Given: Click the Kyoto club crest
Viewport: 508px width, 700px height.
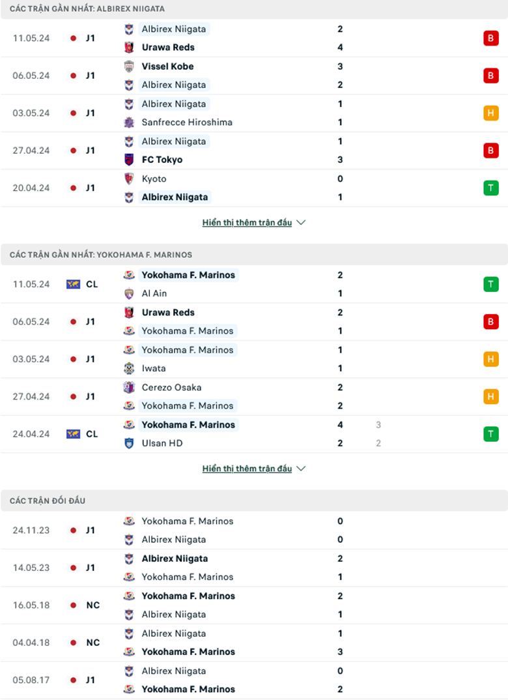Looking at the screenshot, I should click(x=129, y=179).
